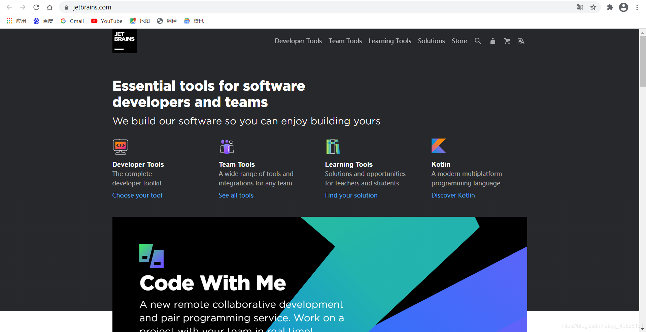646x332 pixels.
Task: Open the 应用 apps bookmark
Action: (16, 21)
